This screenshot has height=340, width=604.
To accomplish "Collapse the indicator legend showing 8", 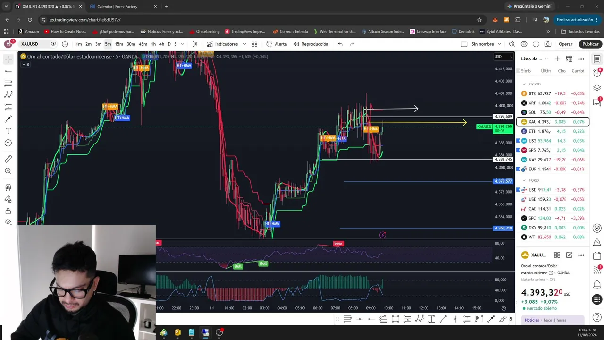I will [25, 64].
